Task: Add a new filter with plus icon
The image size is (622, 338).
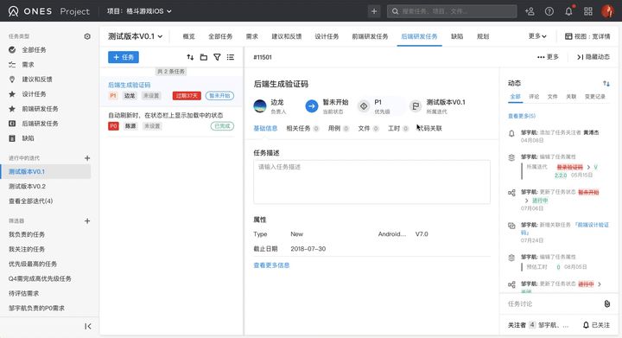Action: point(87,220)
